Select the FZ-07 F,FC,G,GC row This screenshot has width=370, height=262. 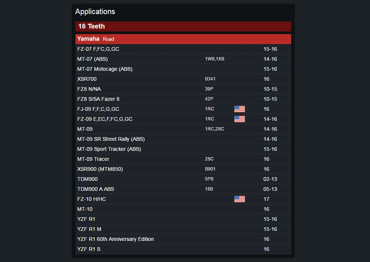pos(98,49)
